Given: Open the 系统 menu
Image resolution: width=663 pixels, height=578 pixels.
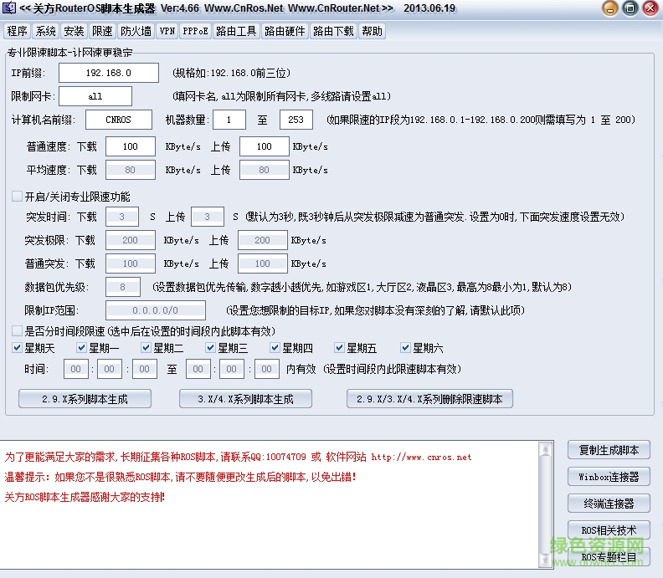Looking at the screenshot, I should (x=45, y=31).
